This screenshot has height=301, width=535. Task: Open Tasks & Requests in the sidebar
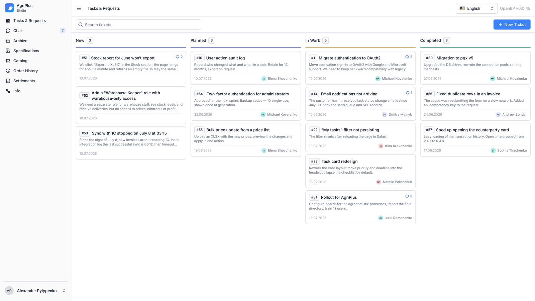(35, 21)
